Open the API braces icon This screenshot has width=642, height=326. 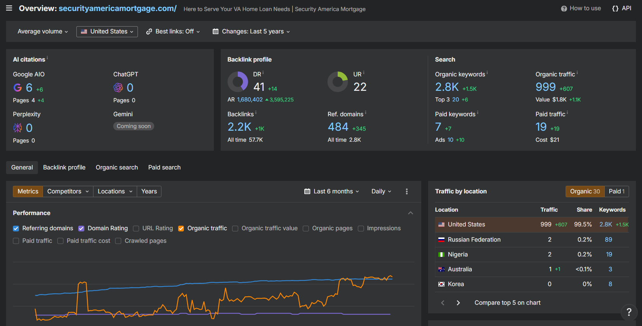615,9
